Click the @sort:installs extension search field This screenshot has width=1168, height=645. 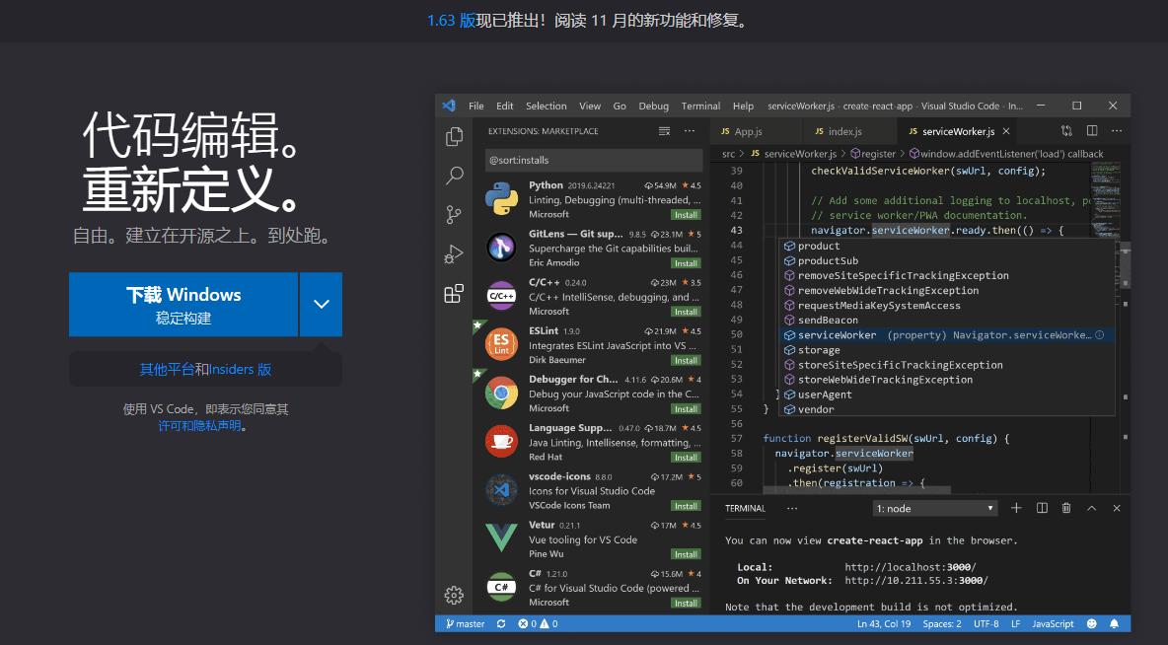(594, 160)
